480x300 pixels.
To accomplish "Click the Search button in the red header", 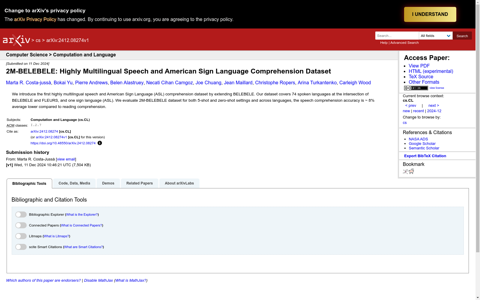I will click(x=462, y=35).
